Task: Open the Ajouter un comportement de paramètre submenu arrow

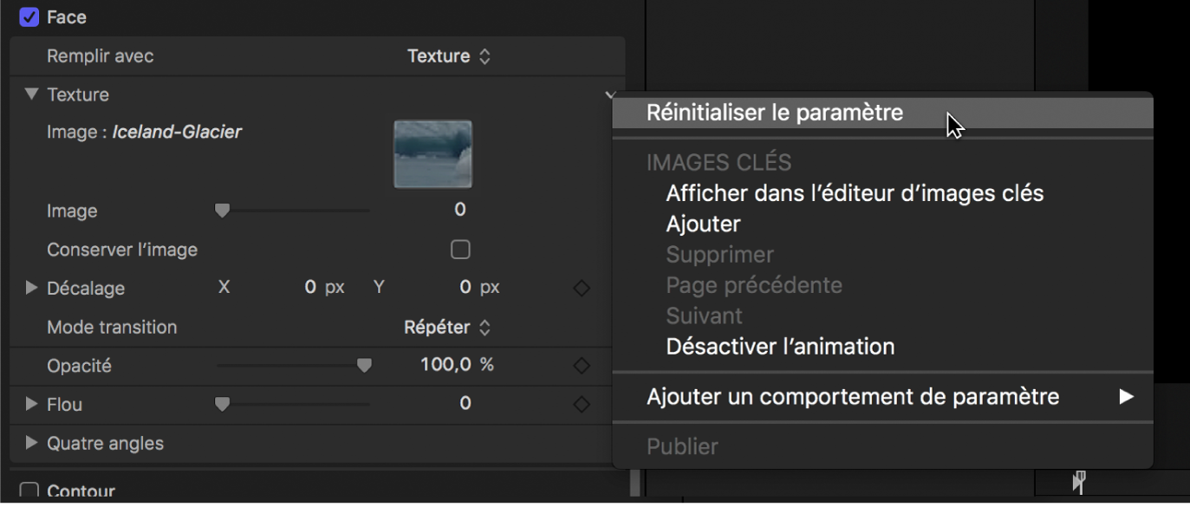Action: (x=1128, y=397)
